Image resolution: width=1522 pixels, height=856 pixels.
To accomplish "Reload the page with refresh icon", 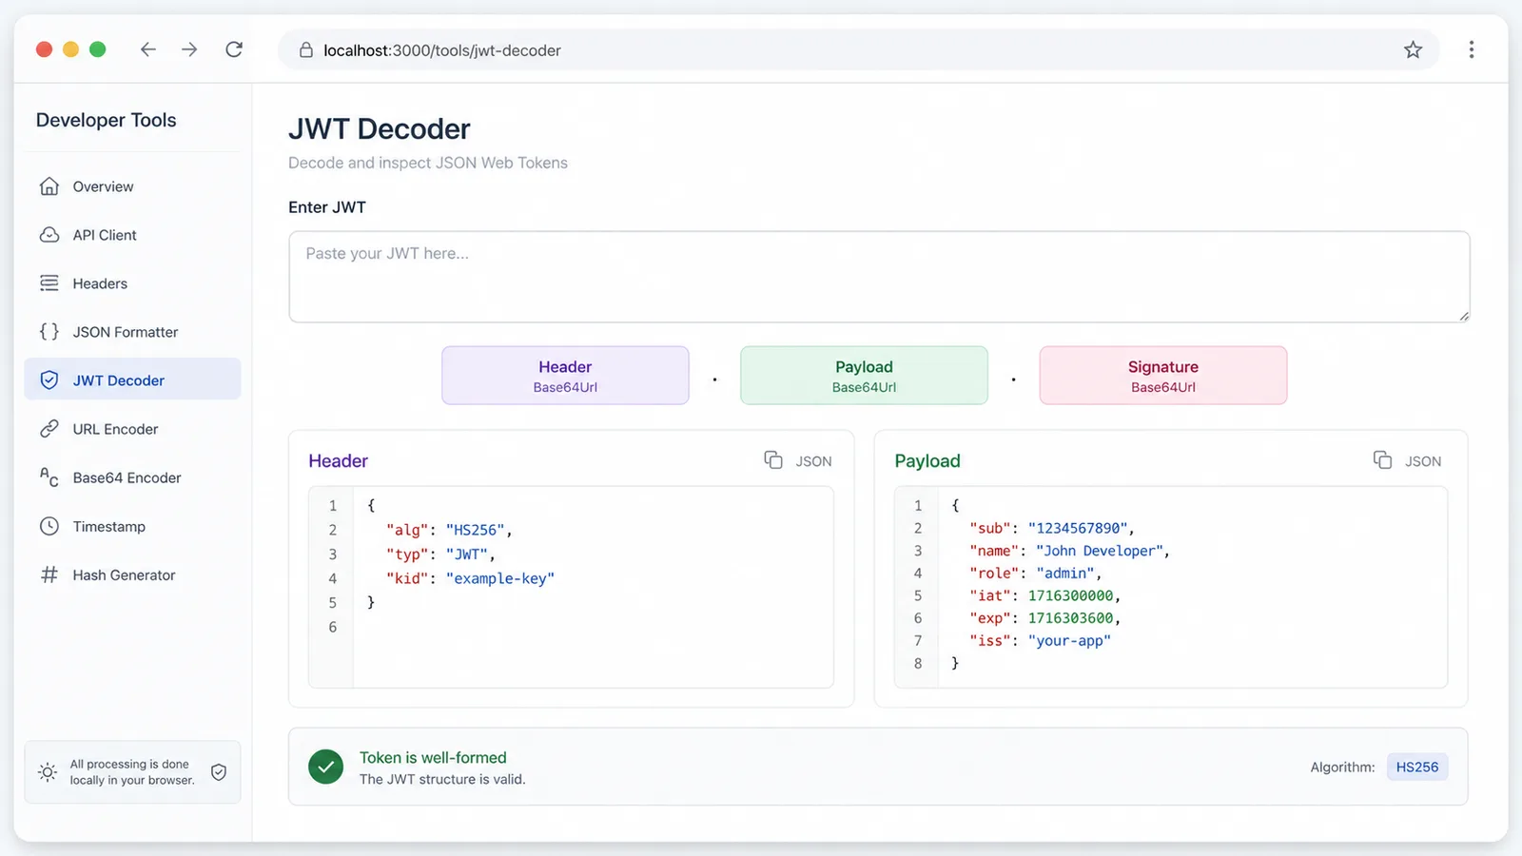I will [x=234, y=49].
